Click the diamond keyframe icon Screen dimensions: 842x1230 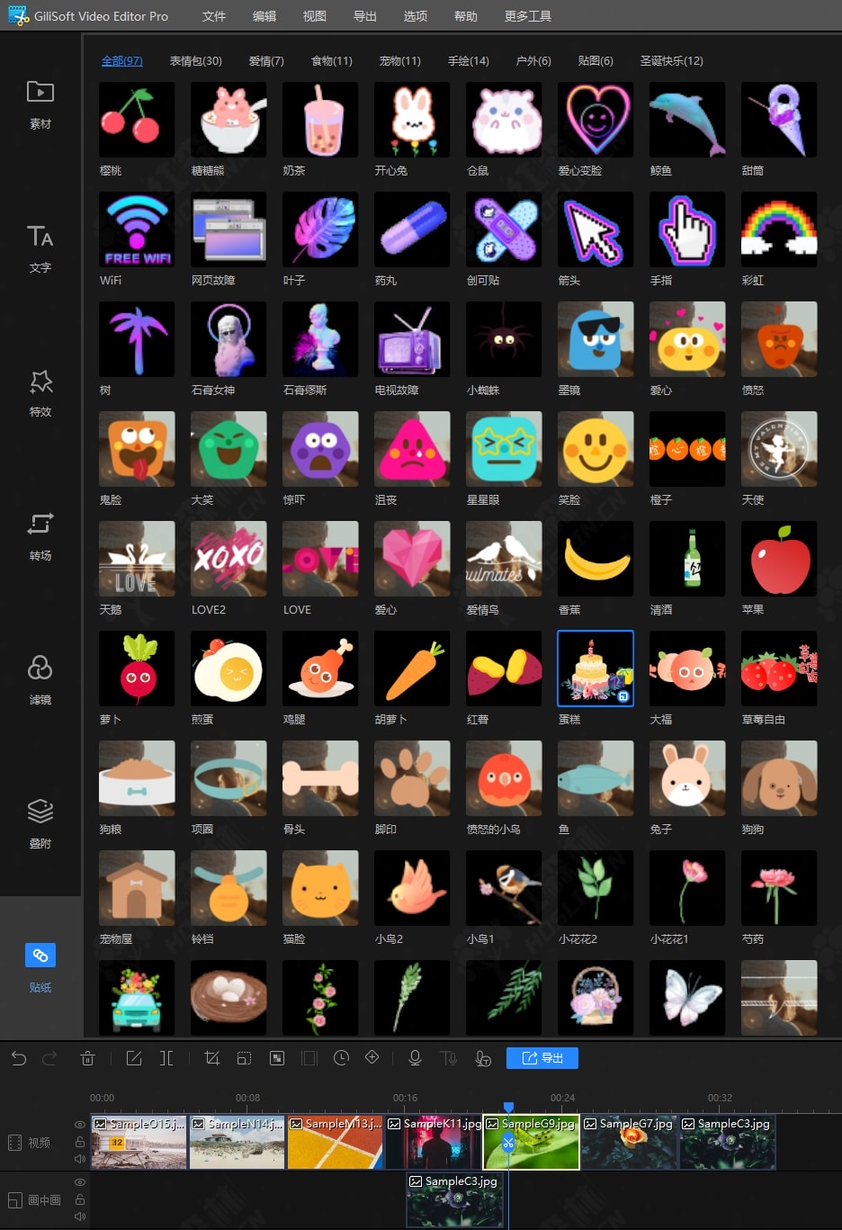point(372,1057)
